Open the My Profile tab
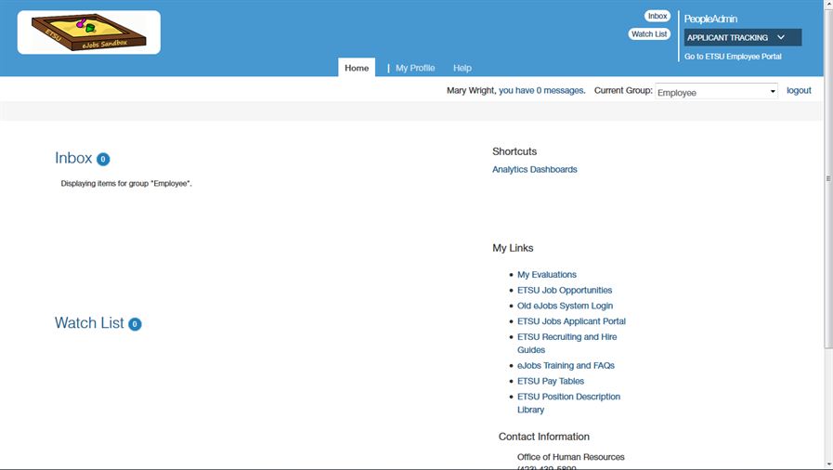This screenshot has width=833, height=470. [x=414, y=68]
